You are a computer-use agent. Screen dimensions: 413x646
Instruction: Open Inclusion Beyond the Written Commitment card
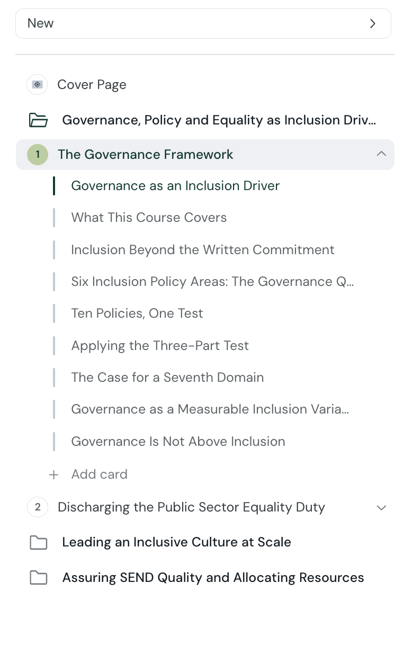point(203,250)
